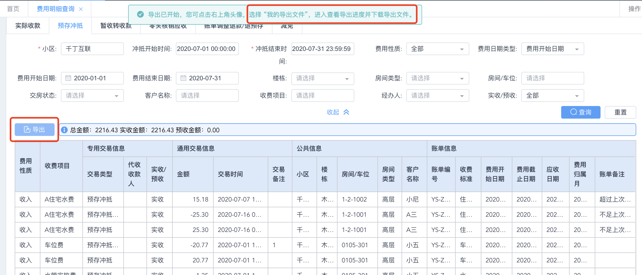The image size is (642, 275).
Task: Click the 车位费 cell in -20.77 row
Action: [x=61, y=245]
